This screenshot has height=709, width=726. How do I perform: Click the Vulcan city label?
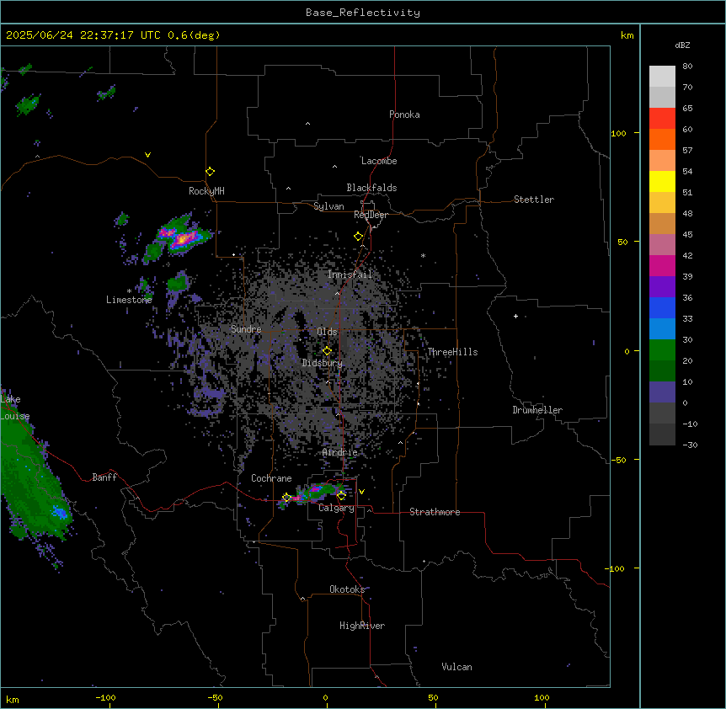pos(457,667)
